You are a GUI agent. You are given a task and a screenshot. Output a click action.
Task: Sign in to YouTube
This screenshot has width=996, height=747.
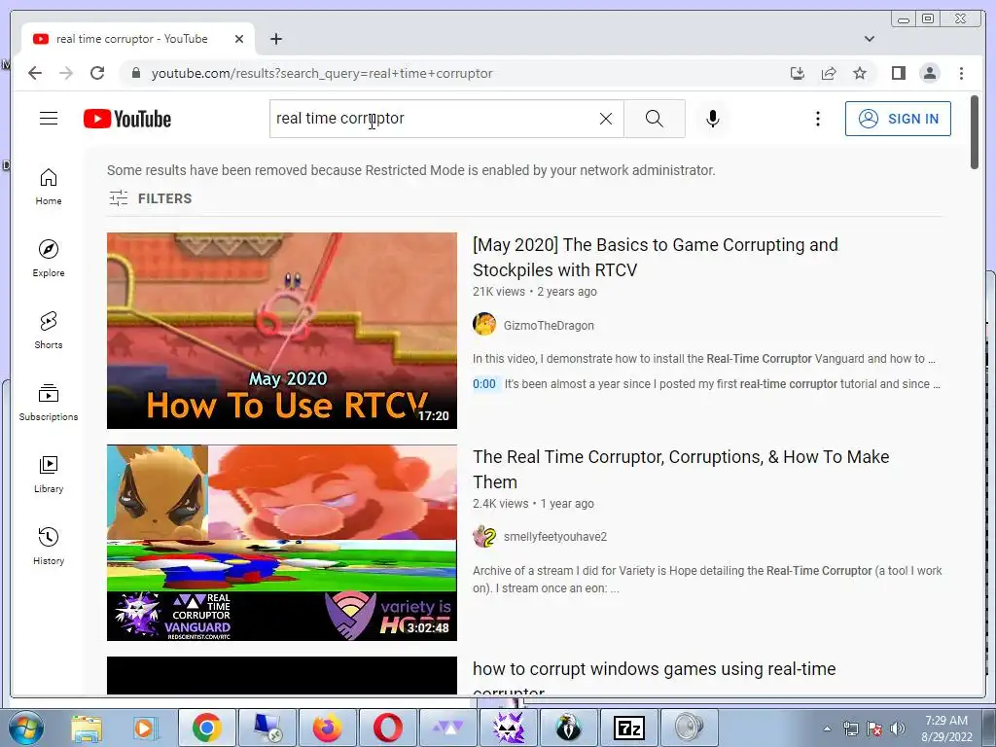pos(898,119)
